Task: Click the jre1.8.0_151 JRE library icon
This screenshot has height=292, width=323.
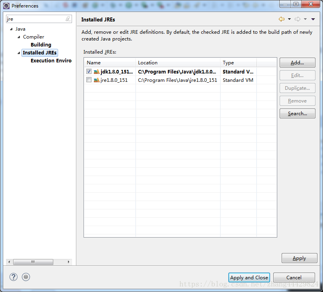Action: (96, 80)
